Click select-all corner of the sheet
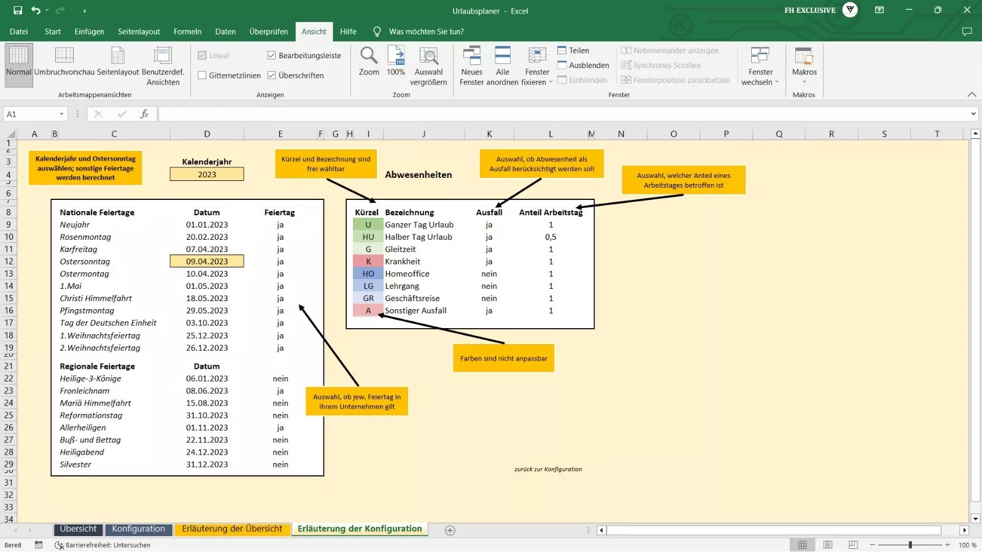Screen dimensions: 982x552 click(10, 134)
